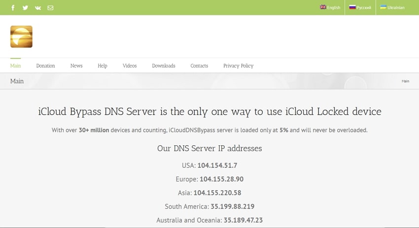This screenshot has width=419, height=228.
Task: Open the Facebook social icon
Action: pos(13,8)
